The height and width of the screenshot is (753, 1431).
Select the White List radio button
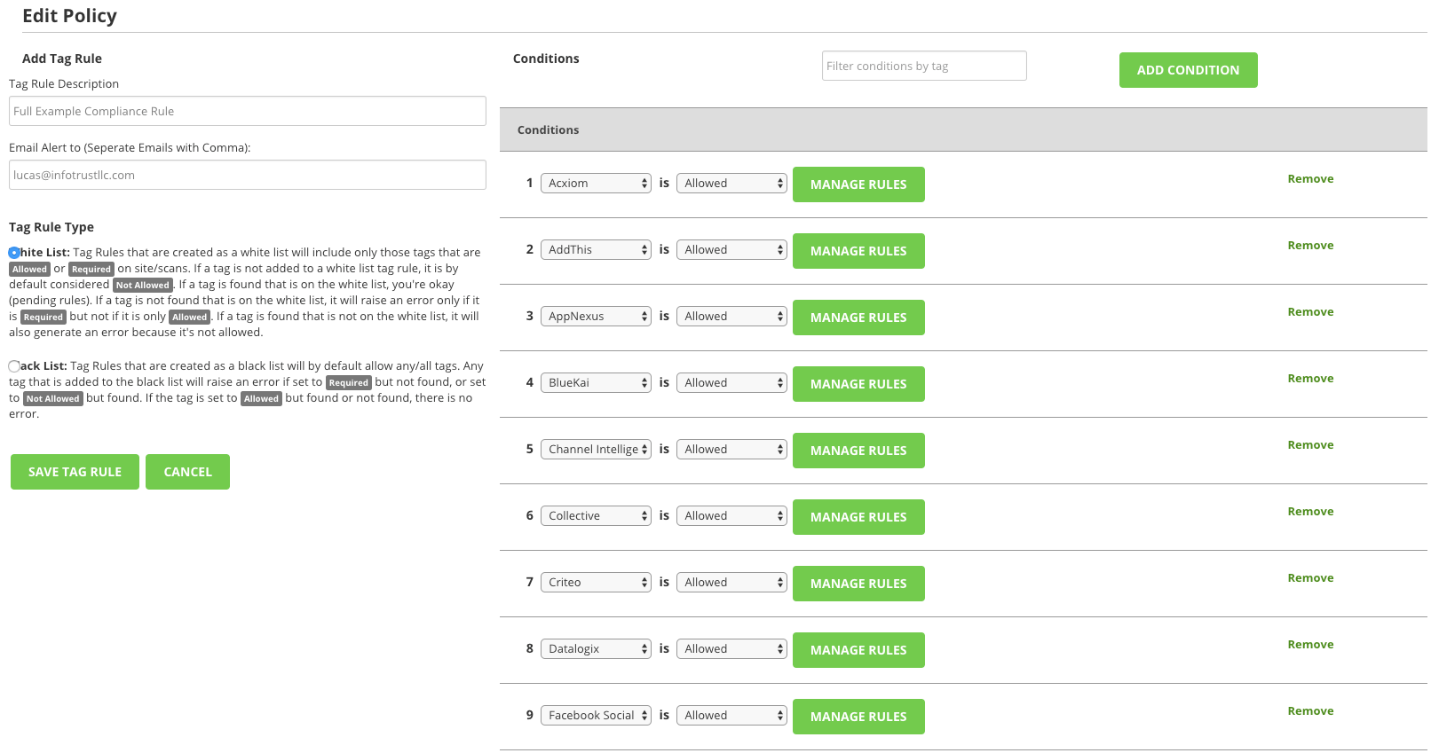[14, 253]
